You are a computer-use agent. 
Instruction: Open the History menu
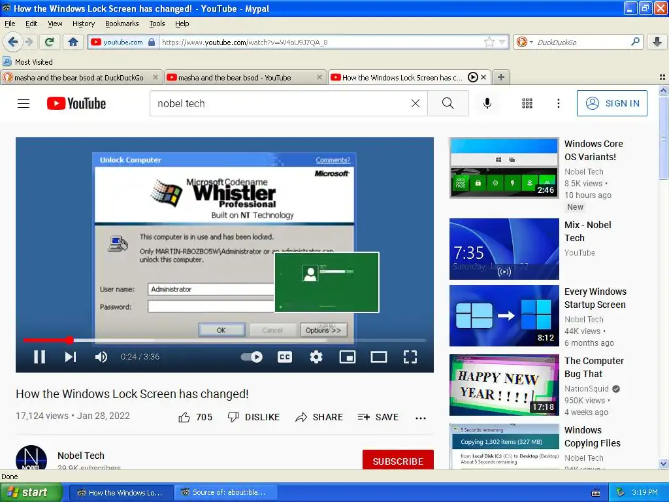tap(83, 24)
